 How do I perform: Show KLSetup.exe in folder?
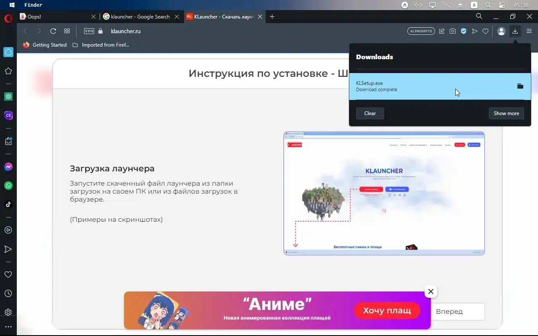(x=520, y=86)
